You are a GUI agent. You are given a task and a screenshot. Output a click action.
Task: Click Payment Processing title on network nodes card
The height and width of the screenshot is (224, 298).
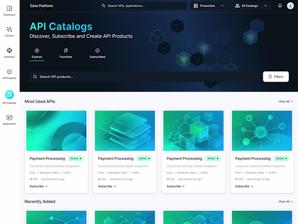253,158
